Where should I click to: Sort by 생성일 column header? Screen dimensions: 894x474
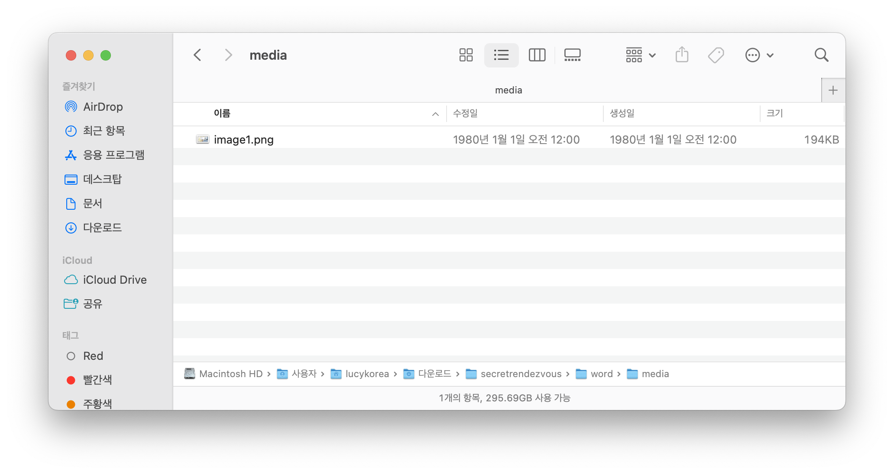click(622, 113)
